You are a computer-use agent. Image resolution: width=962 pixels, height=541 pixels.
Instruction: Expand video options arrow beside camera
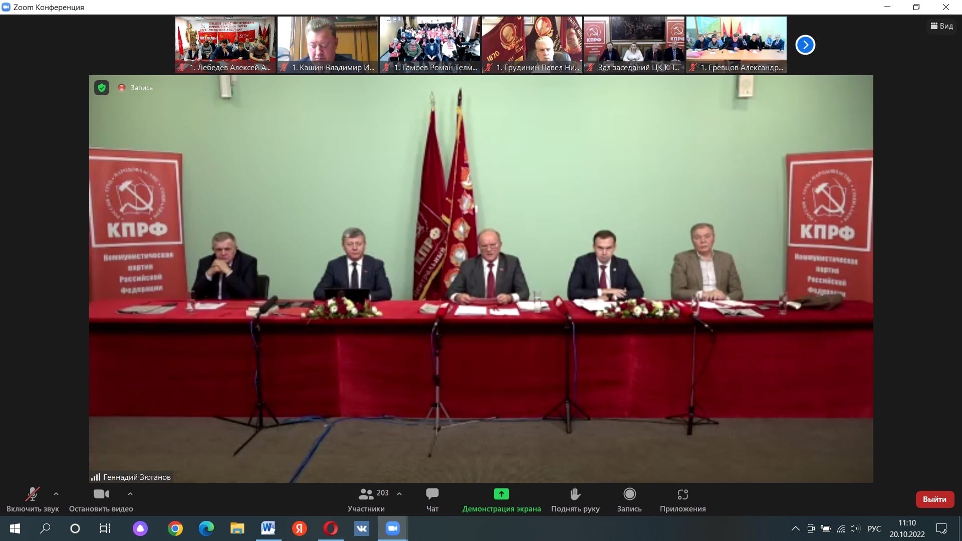130,494
